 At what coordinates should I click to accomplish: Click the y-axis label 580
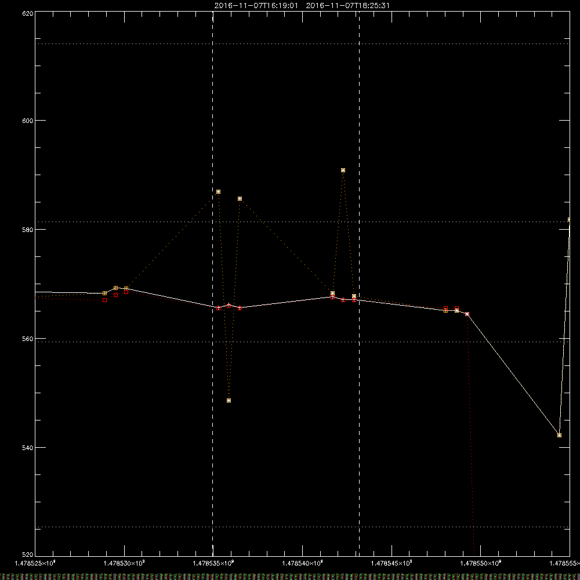[28, 230]
